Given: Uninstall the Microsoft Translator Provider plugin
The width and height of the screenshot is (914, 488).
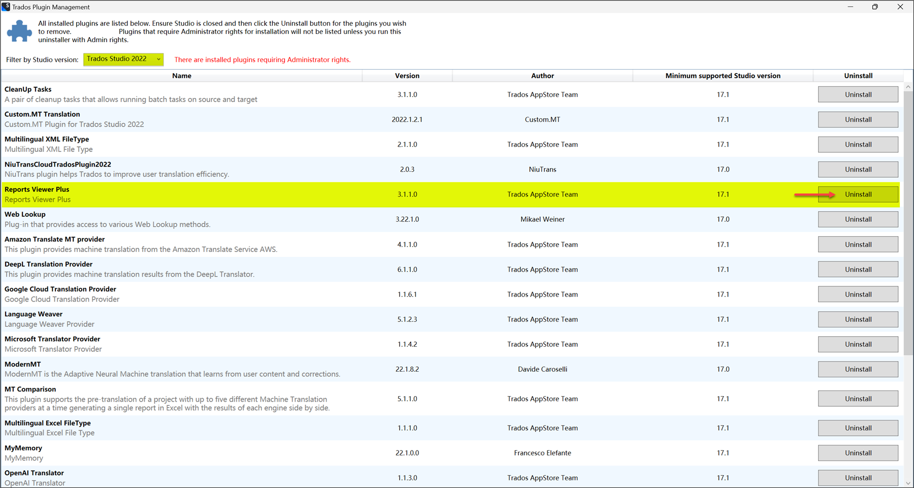Looking at the screenshot, I should coord(858,344).
